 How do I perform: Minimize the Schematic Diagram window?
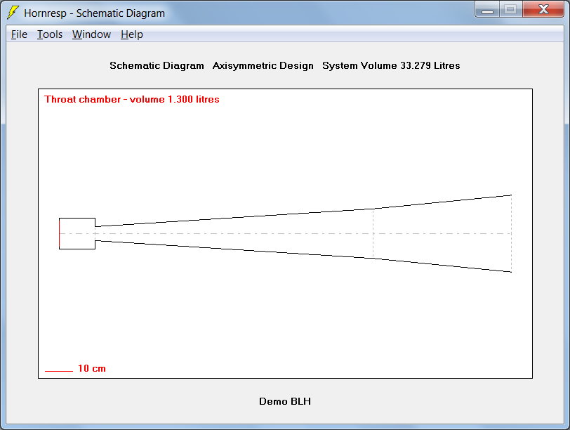[487, 9]
